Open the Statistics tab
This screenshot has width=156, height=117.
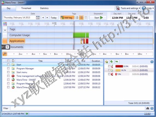(44, 8)
